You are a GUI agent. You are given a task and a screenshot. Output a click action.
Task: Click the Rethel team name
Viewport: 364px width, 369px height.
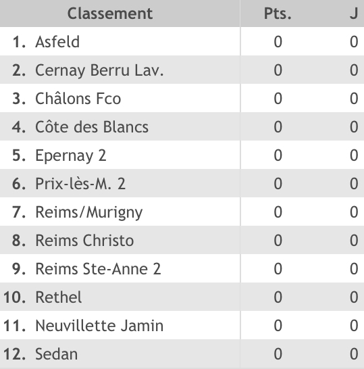[x=59, y=297]
